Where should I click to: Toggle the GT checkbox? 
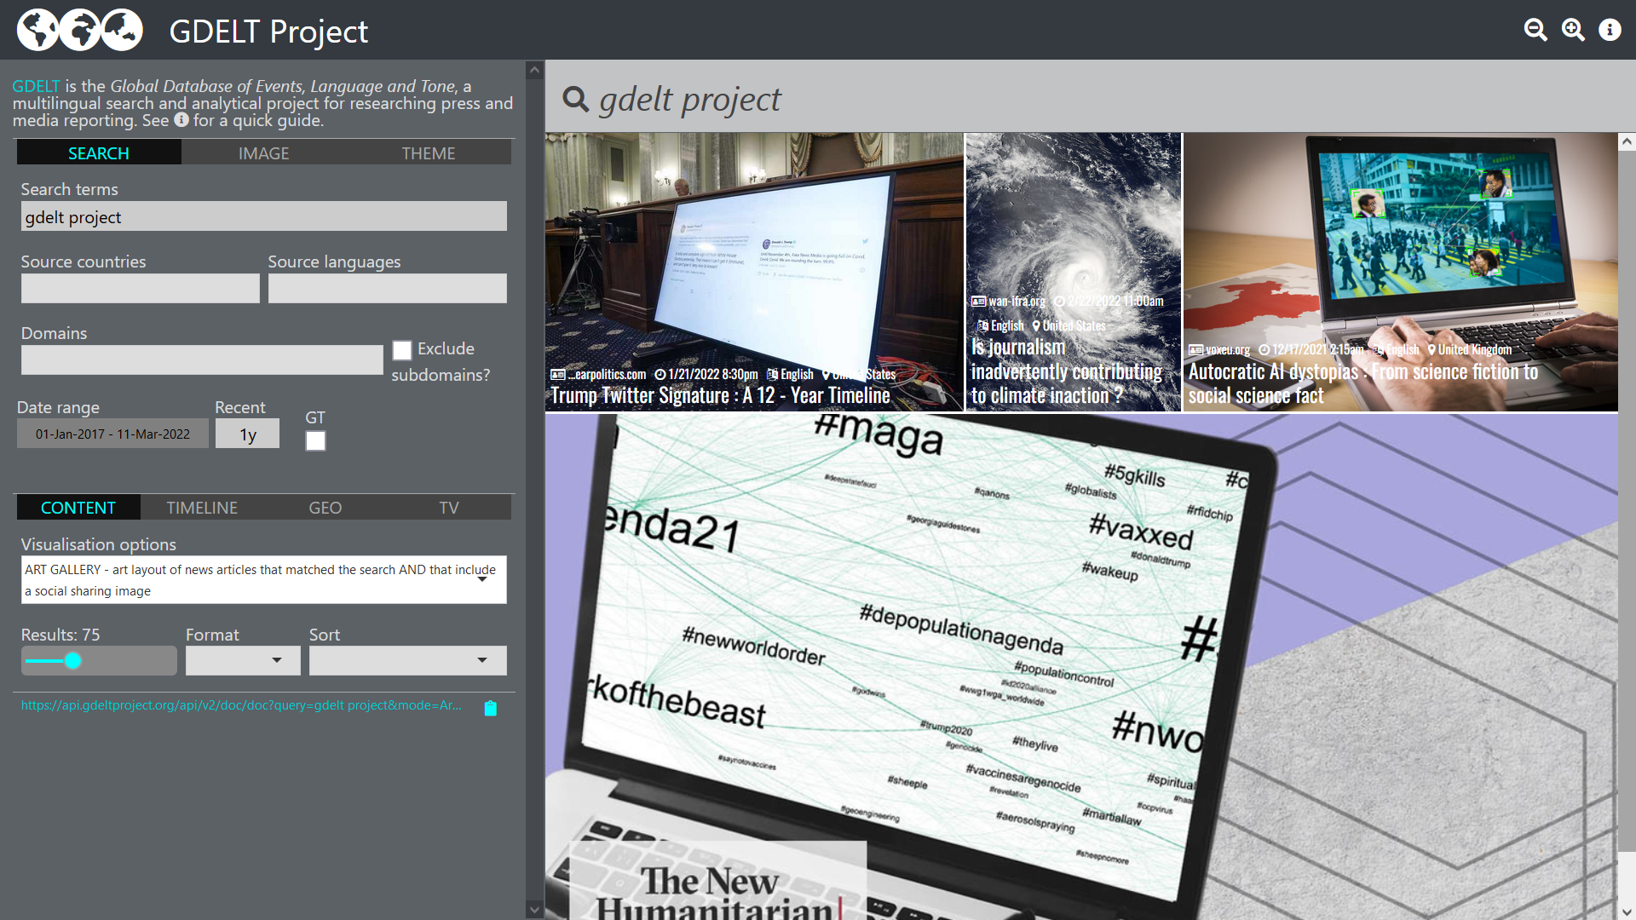click(315, 440)
